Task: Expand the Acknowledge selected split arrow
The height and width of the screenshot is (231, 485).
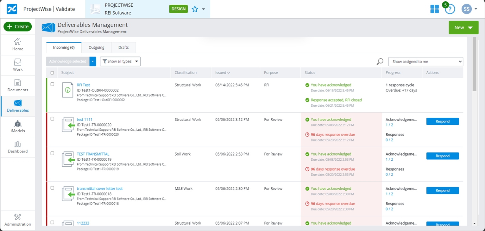Action: click(x=93, y=62)
